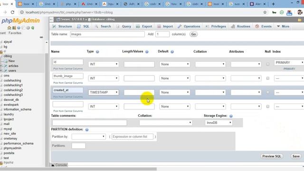Click the page settings icon at top right of panel
The width and height of the screenshot is (304, 171).
[x=300, y=19]
